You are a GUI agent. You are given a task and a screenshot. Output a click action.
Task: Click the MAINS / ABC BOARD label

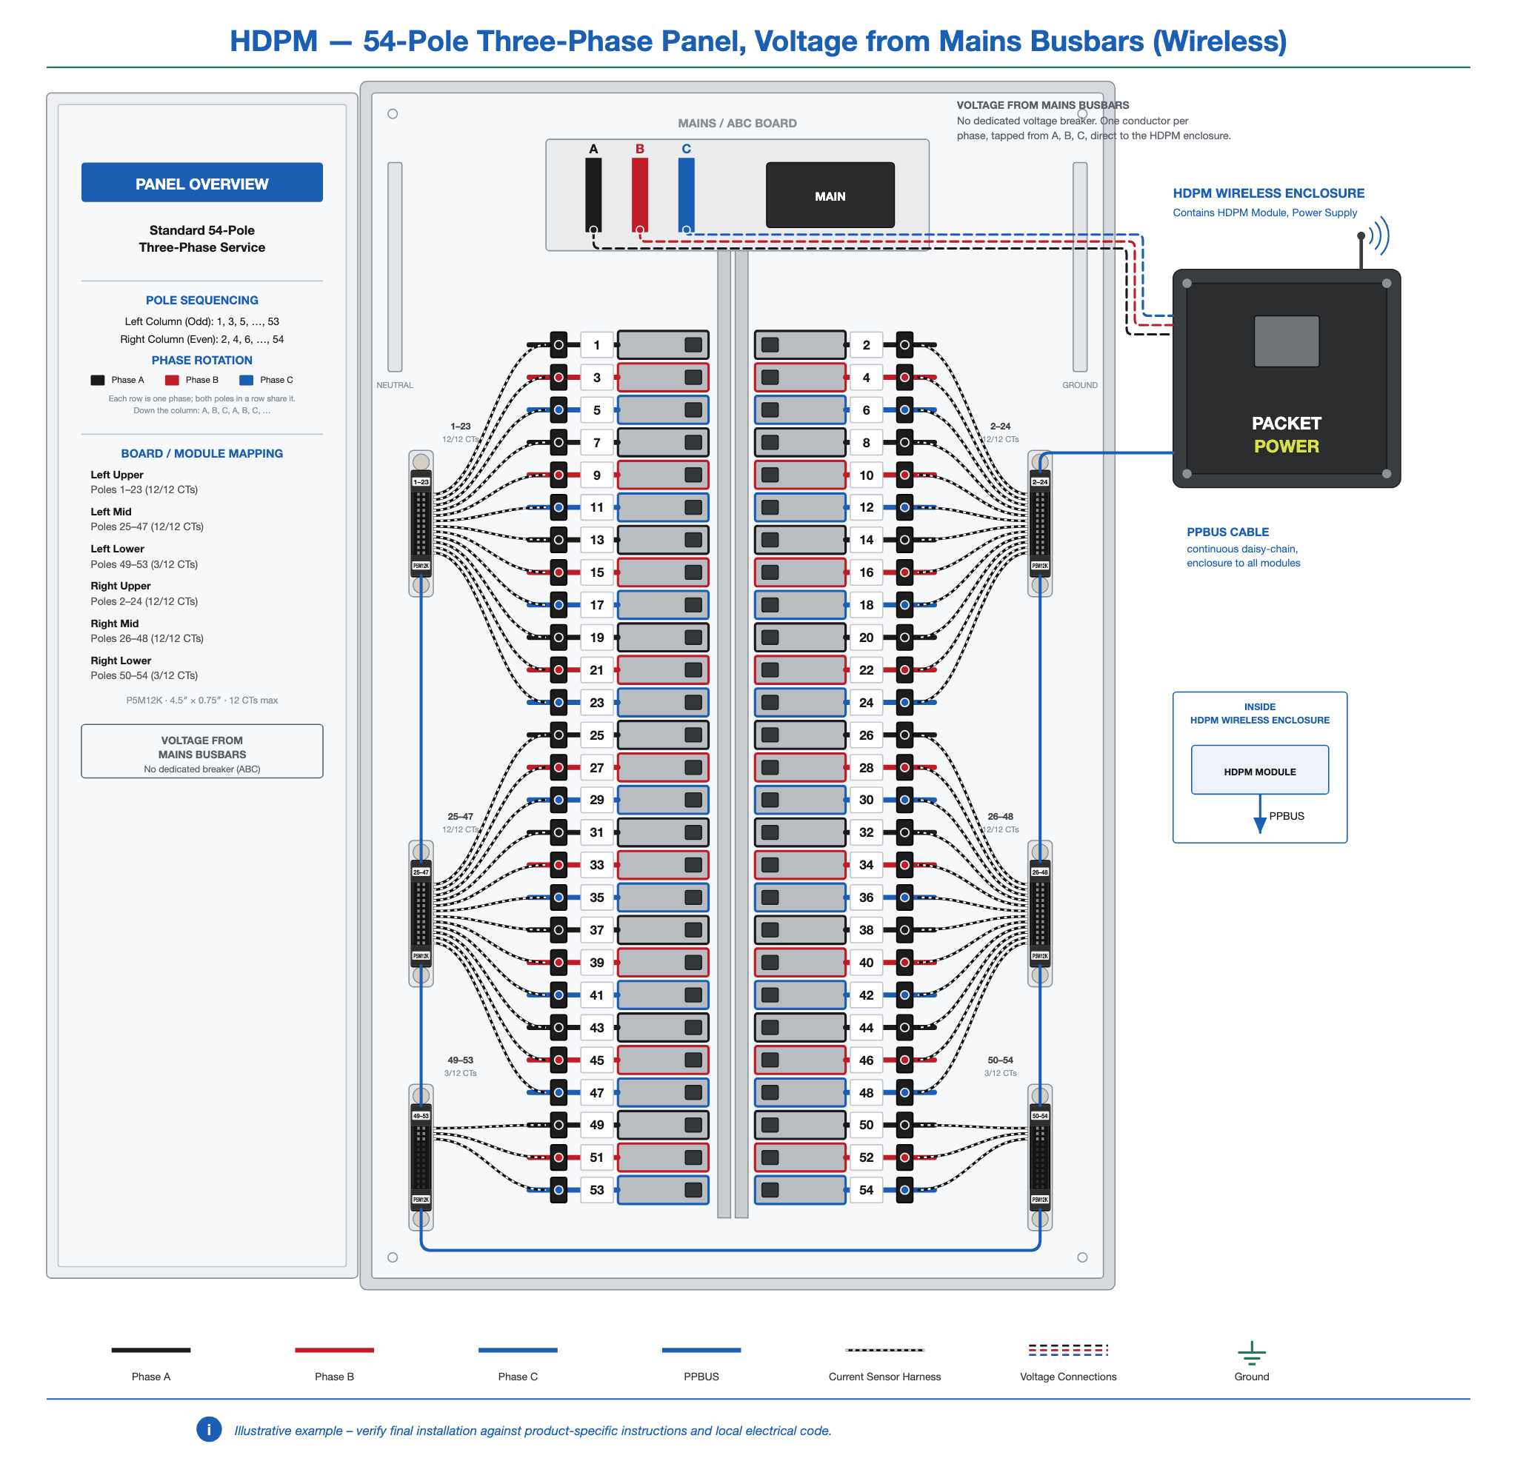(737, 123)
